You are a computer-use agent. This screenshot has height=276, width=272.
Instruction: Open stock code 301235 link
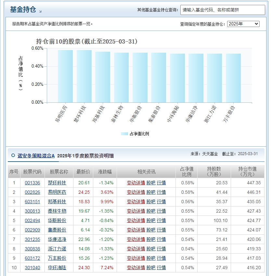(x=32, y=239)
